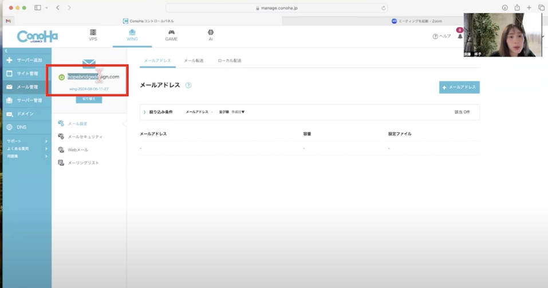Click the Safari address bar
The height and width of the screenshot is (288, 548).
click(x=277, y=8)
